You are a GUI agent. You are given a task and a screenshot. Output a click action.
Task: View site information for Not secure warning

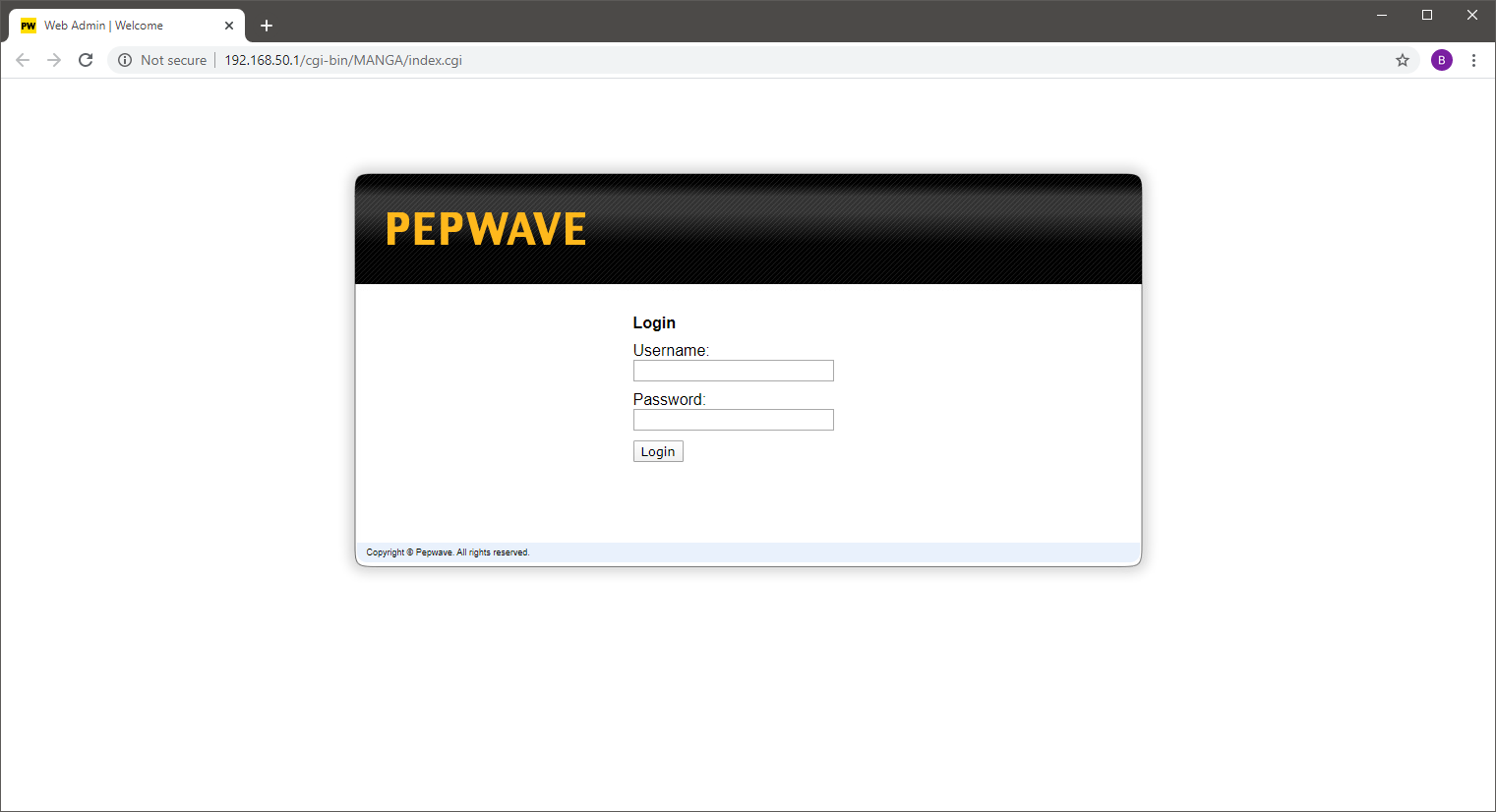(125, 60)
